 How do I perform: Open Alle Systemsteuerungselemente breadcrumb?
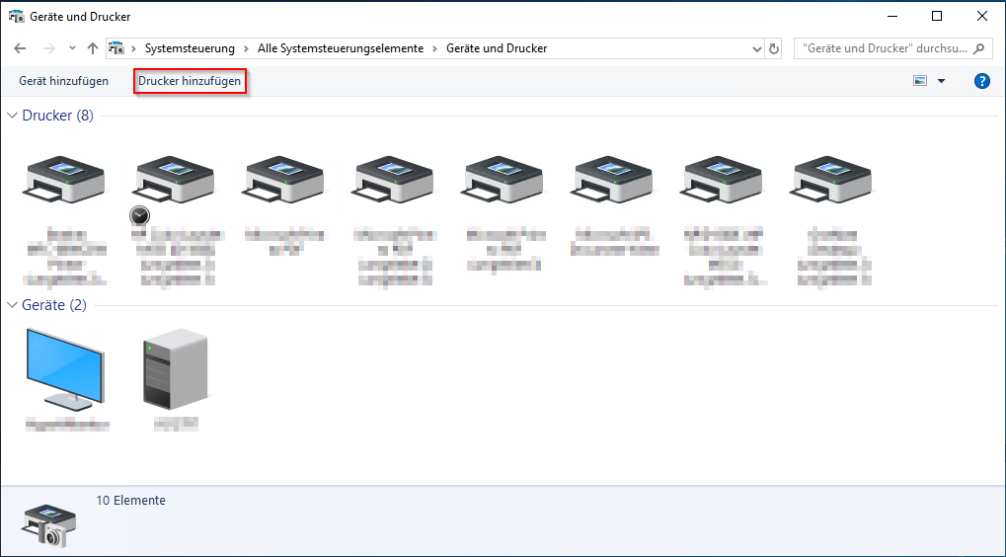[x=340, y=48]
